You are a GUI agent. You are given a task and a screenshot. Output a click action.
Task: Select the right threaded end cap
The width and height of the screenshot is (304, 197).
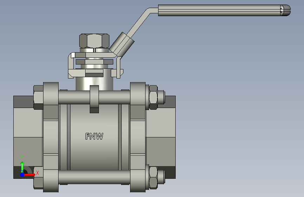161,137
